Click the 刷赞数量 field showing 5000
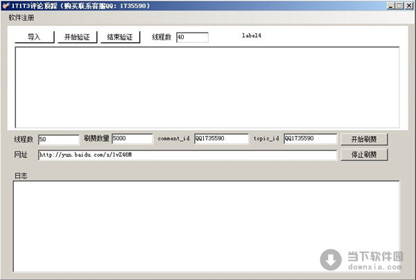416x280 pixels. [x=132, y=138]
